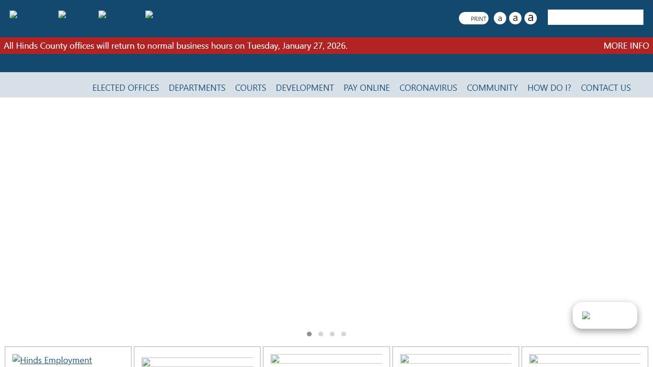
Task: Show the first carousel slide via dot
Action: (309, 334)
